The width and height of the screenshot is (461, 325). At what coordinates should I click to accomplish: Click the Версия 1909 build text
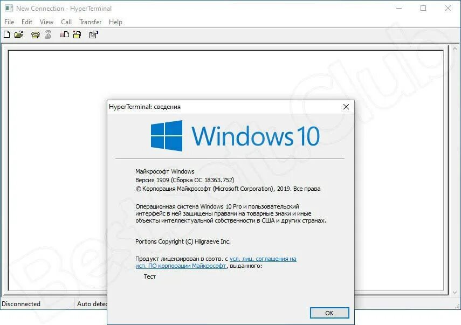point(184,180)
